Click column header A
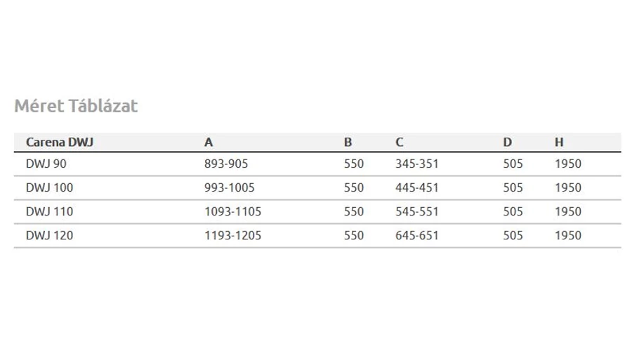 [209, 143]
